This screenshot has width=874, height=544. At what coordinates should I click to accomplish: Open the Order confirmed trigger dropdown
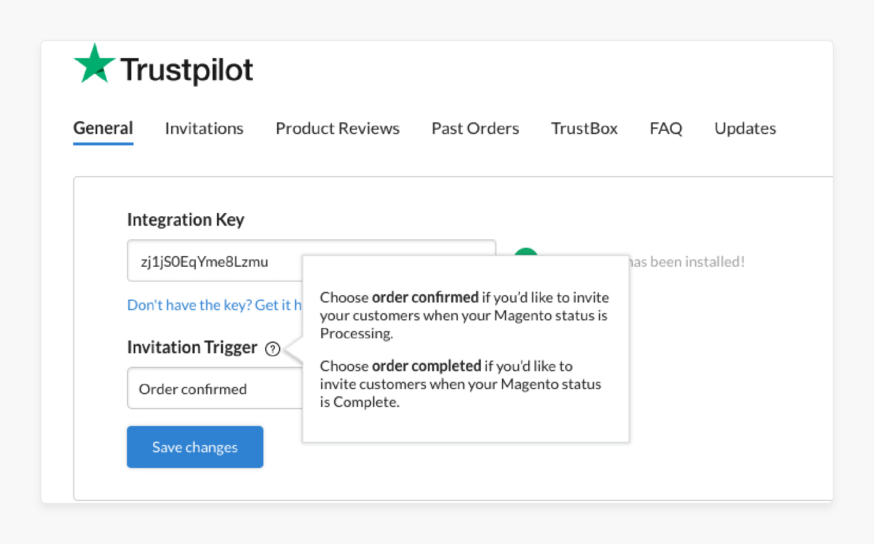coord(215,388)
